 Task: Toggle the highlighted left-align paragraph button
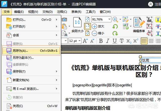[x=144, y=41]
